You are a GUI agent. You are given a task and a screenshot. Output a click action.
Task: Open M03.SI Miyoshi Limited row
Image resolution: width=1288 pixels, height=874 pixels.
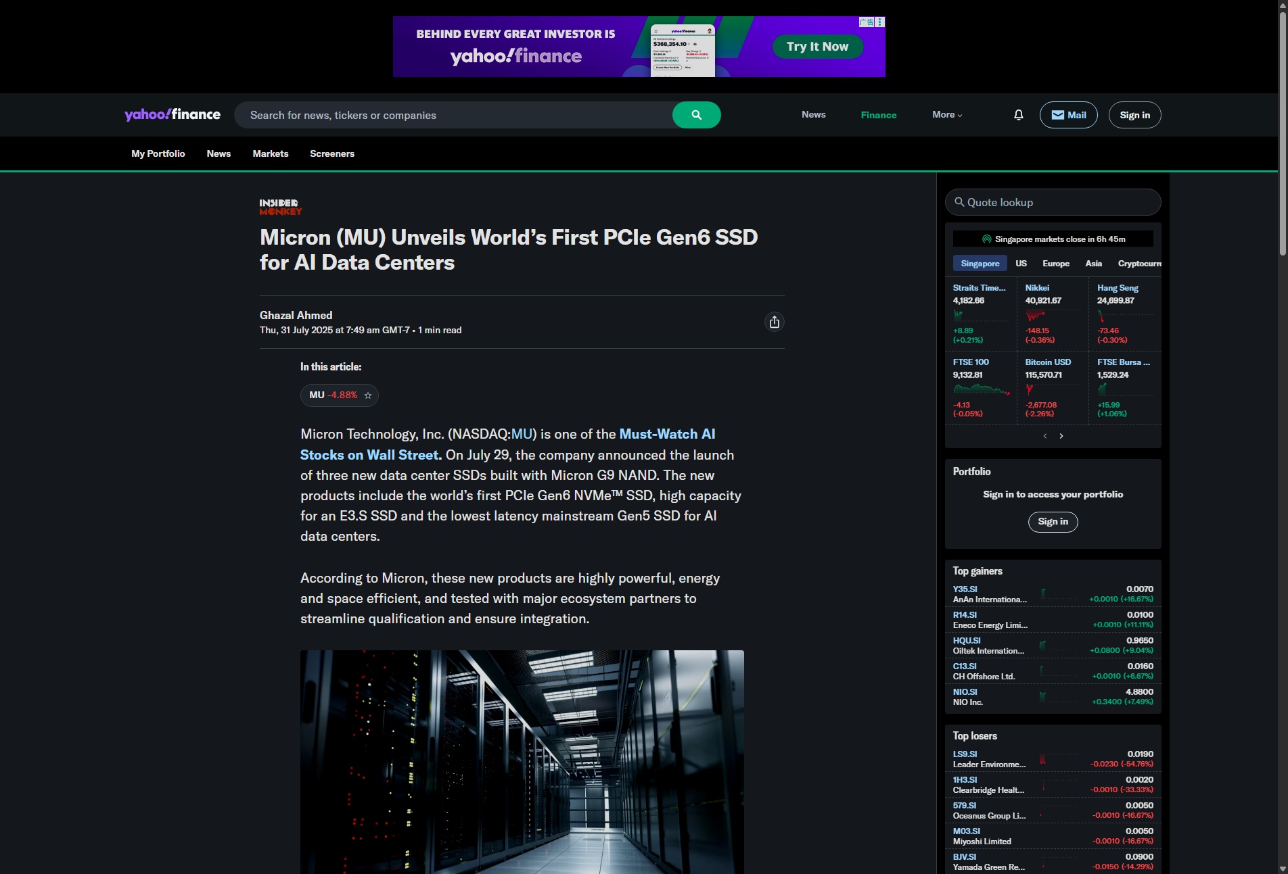tap(1053, 836)
